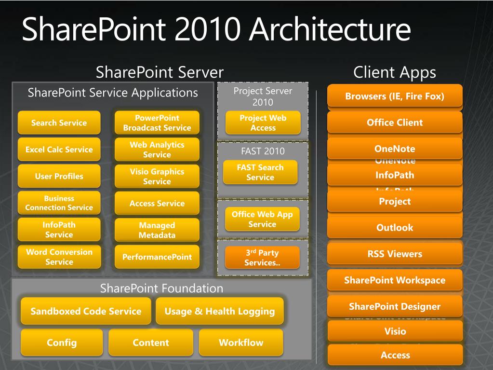
Task: Click the User Profiles box
Action: coord(59,176)
